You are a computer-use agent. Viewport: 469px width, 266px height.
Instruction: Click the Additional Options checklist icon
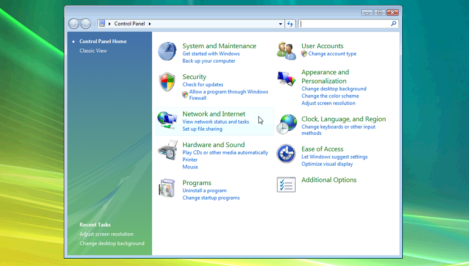pyautogui.click(x=286, y=185)
